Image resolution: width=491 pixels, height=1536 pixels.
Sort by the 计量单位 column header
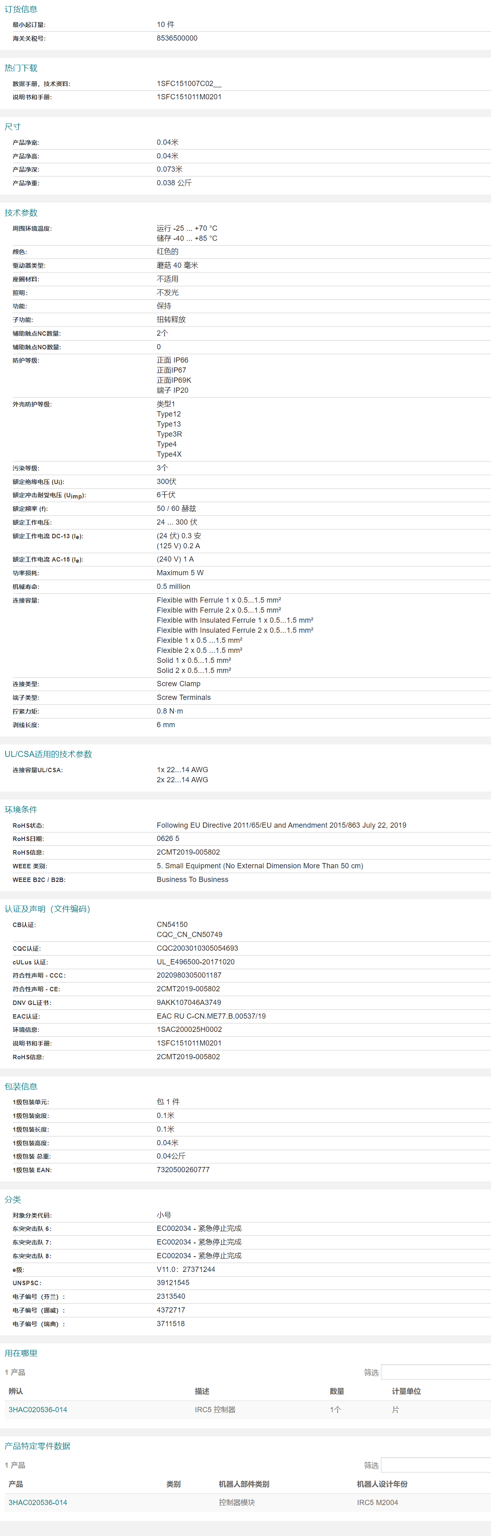coord(406,1391)
